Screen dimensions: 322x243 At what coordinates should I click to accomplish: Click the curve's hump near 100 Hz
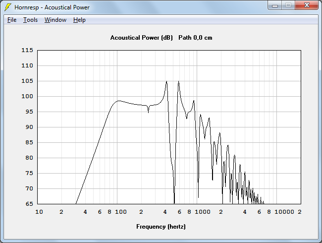point(118,101)
